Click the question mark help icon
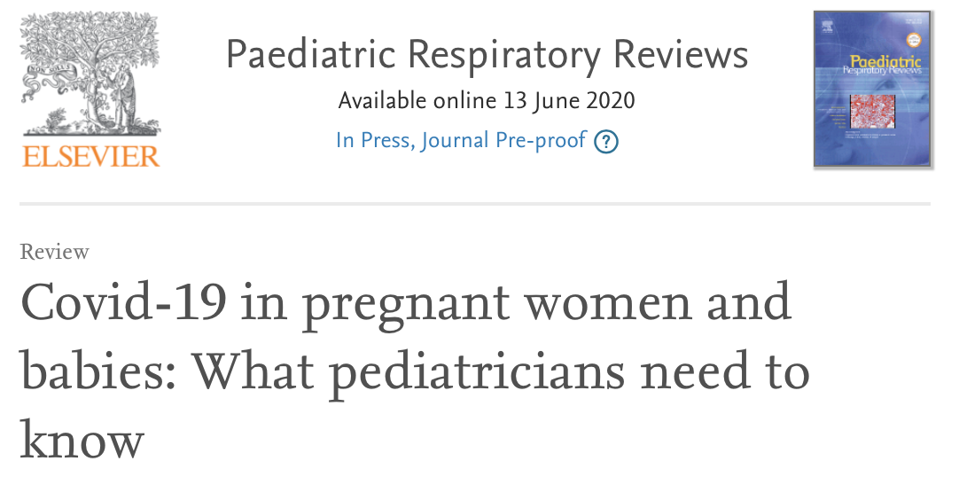 coord(606,141)
